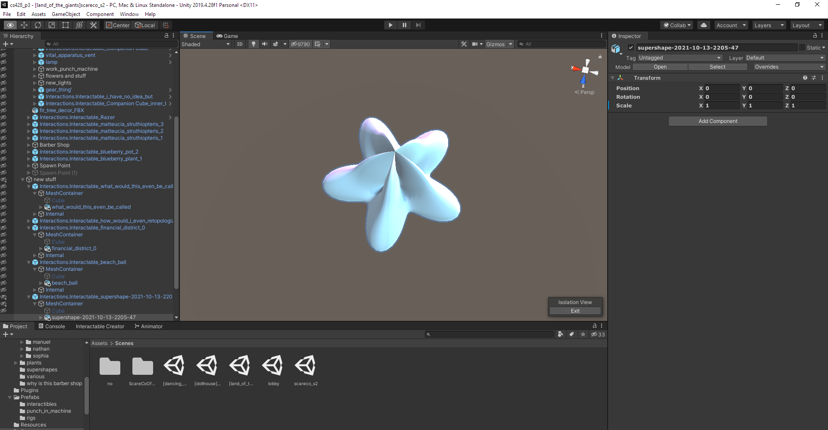
Task: Pause the game playback
Action: click(x=404, y=25)
